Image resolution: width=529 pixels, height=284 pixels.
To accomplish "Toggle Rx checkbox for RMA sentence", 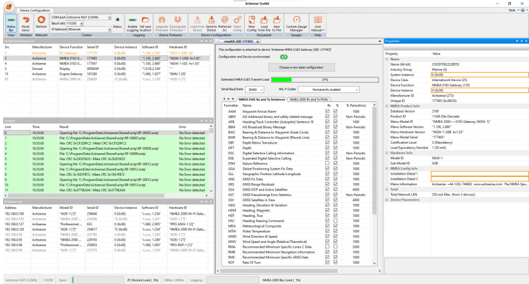I will point(327,247).
